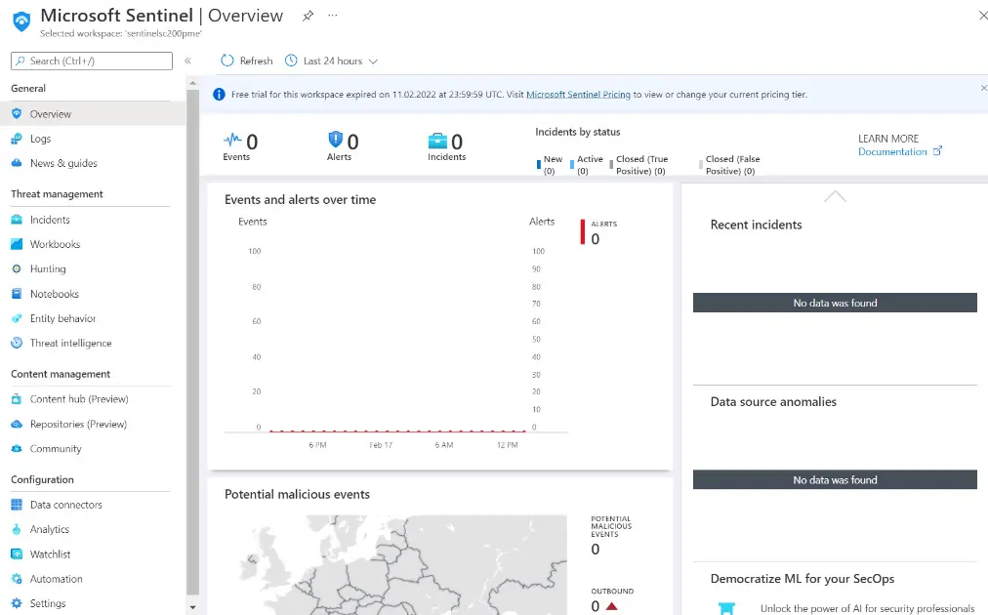Viewport: 988px width, 615px height.
Task: Click the Closed (True Positive) legend swatch
Action: tap(611, 164)
